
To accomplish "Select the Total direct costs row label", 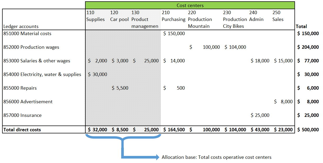I will (x=22, y=129).
